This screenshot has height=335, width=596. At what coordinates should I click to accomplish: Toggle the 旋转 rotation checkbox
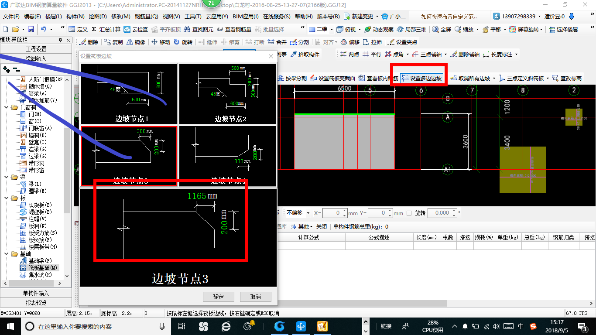click(x=409, y=213)
